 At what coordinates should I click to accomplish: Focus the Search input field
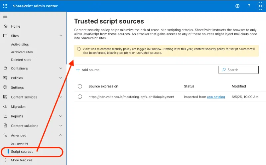click(238, 70)
